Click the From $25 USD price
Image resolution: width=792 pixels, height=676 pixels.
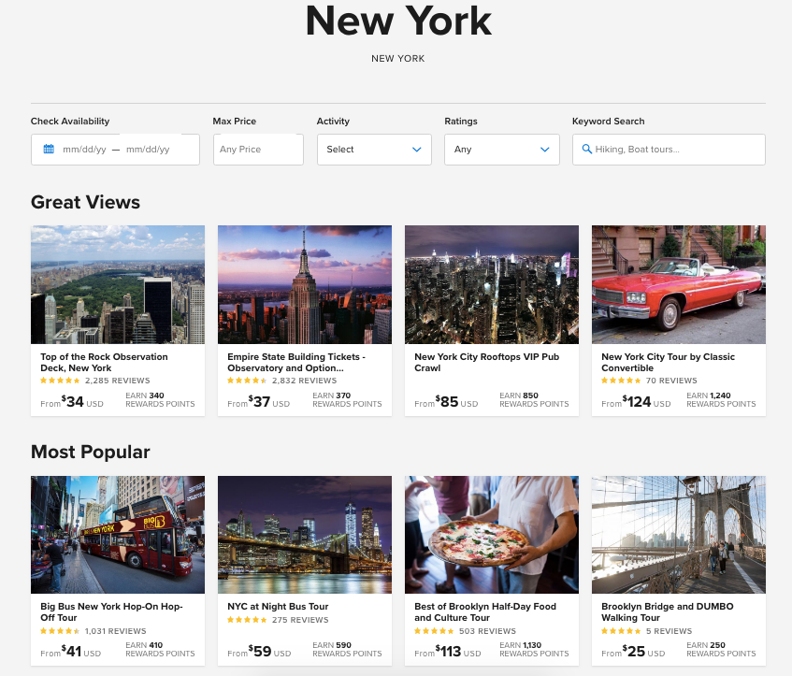tap(633, 652)
